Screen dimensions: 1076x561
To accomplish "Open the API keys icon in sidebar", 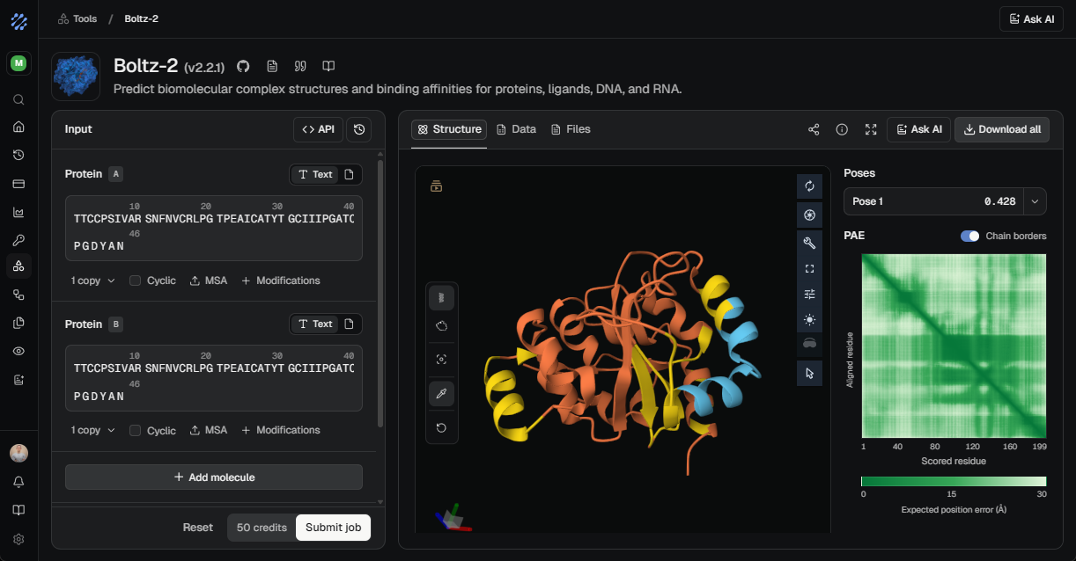I will 18,240.
